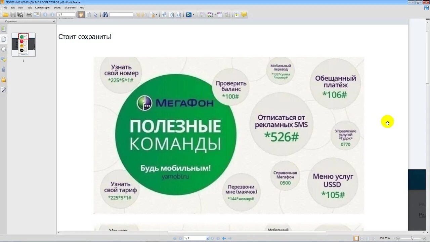Go to first page in status bar
The height and width of the screenshot is (242, 430).
pyautogui.click(x=175, y=238)
